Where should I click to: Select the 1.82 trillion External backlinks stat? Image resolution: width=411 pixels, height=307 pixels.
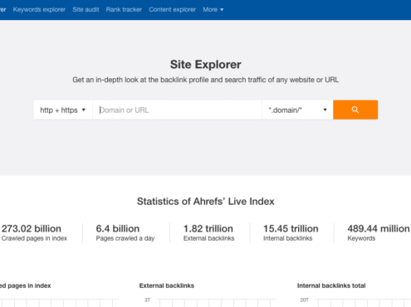click(208, 232)
